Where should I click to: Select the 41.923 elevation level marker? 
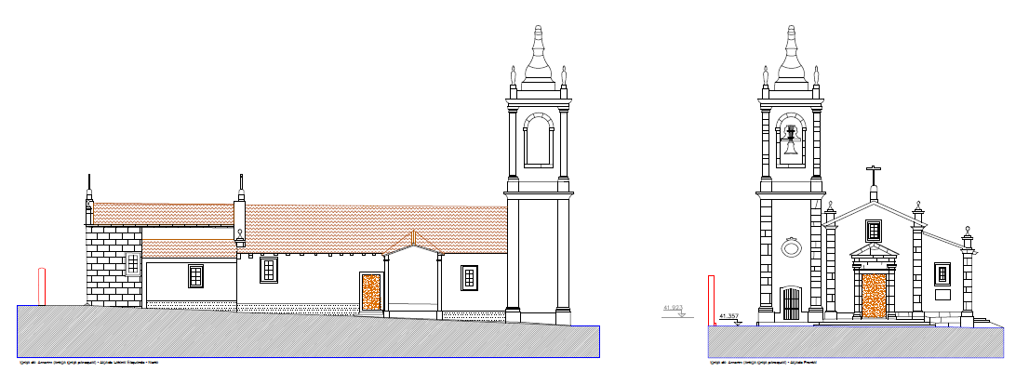(x=673, y=307)
